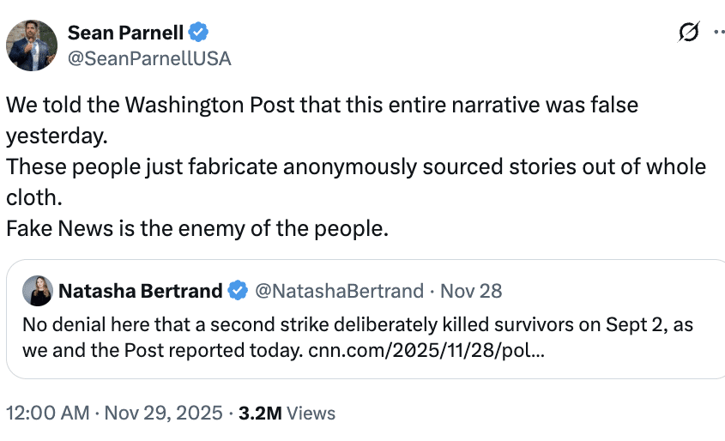The height and width of the screenshot is (441, 725).
Task: Click the opening line "We told the Washington Post"
Action: click(322, 106)
